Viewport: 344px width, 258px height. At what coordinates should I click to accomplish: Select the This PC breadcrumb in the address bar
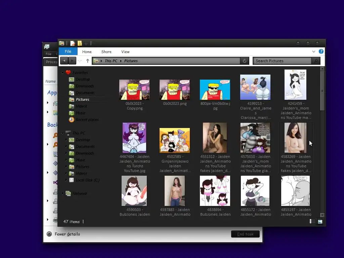point(111,61)
